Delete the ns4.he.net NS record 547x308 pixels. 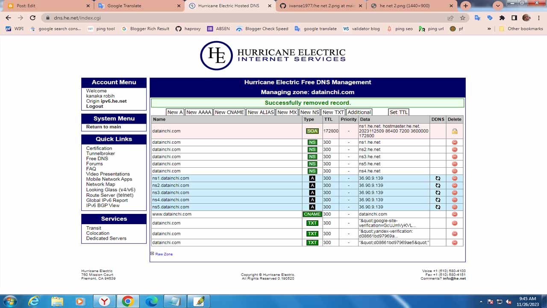pyautogui.click(x=454, y=171)
